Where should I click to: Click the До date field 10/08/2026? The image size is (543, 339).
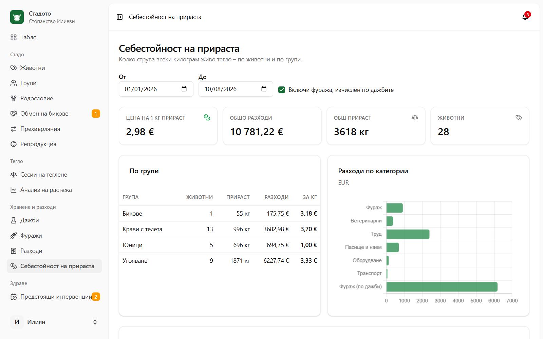pos(236,89)
